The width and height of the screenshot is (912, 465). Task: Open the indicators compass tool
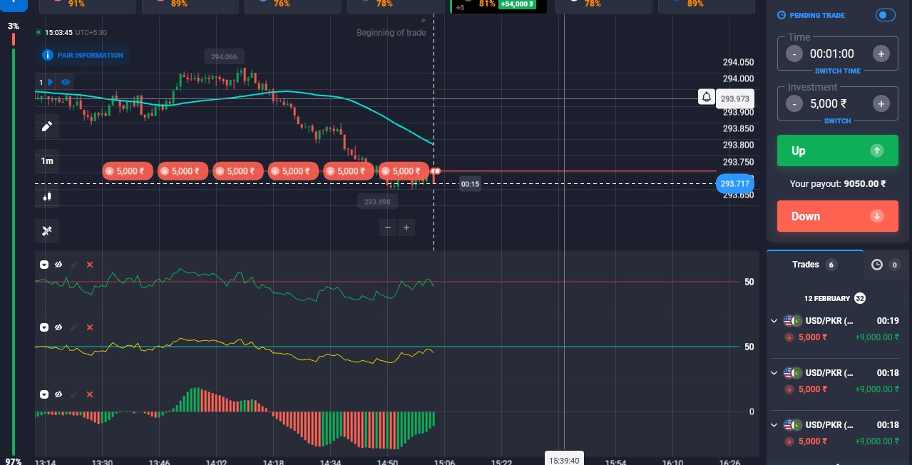tap(47, 230)
